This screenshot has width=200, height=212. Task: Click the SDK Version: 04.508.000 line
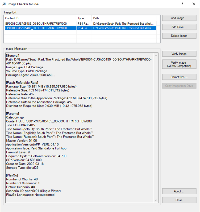(24, 160)
